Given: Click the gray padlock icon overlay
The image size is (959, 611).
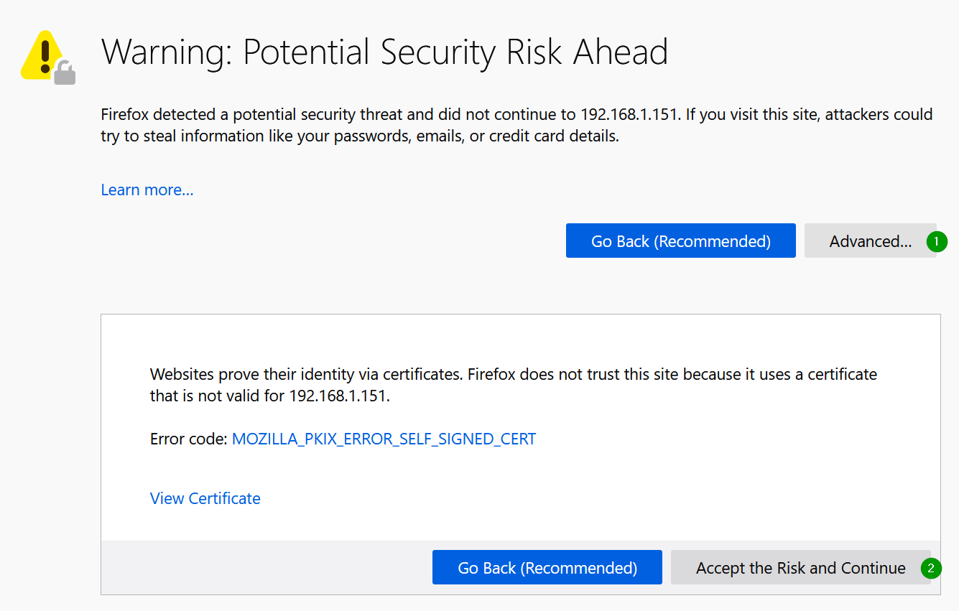Looking at the screenshot, I should [x=65, y=73].
